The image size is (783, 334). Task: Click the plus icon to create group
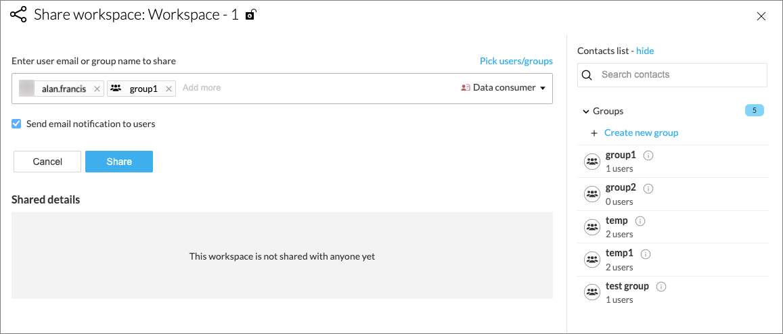[x=594, y=133]
